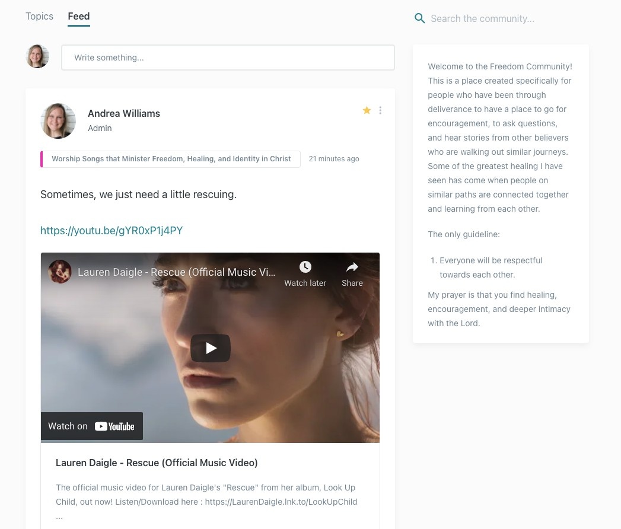
Task: Click the search magnifier icon
Action: click(x=419, y=18)
